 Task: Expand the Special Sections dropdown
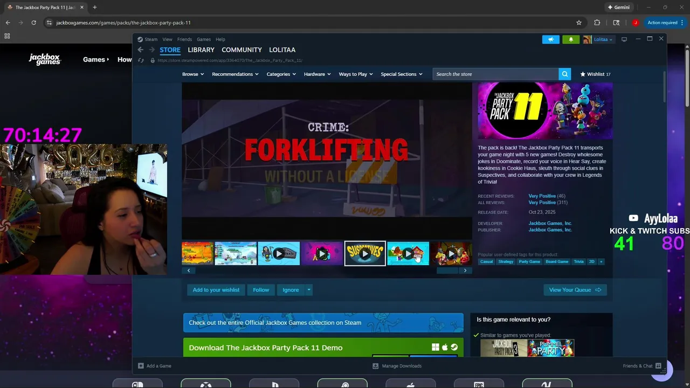402,74
